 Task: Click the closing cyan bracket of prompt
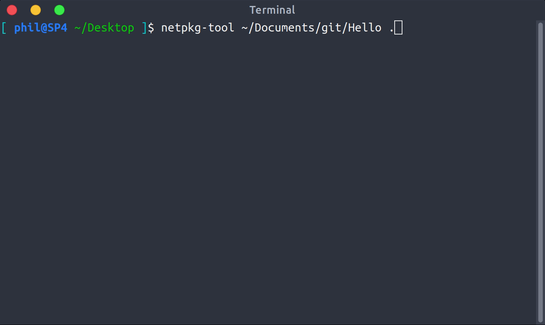pos(144,28)
